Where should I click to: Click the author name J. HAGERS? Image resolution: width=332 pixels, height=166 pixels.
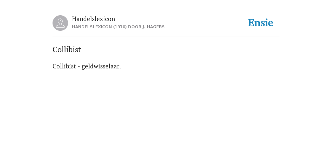(153, 27)
